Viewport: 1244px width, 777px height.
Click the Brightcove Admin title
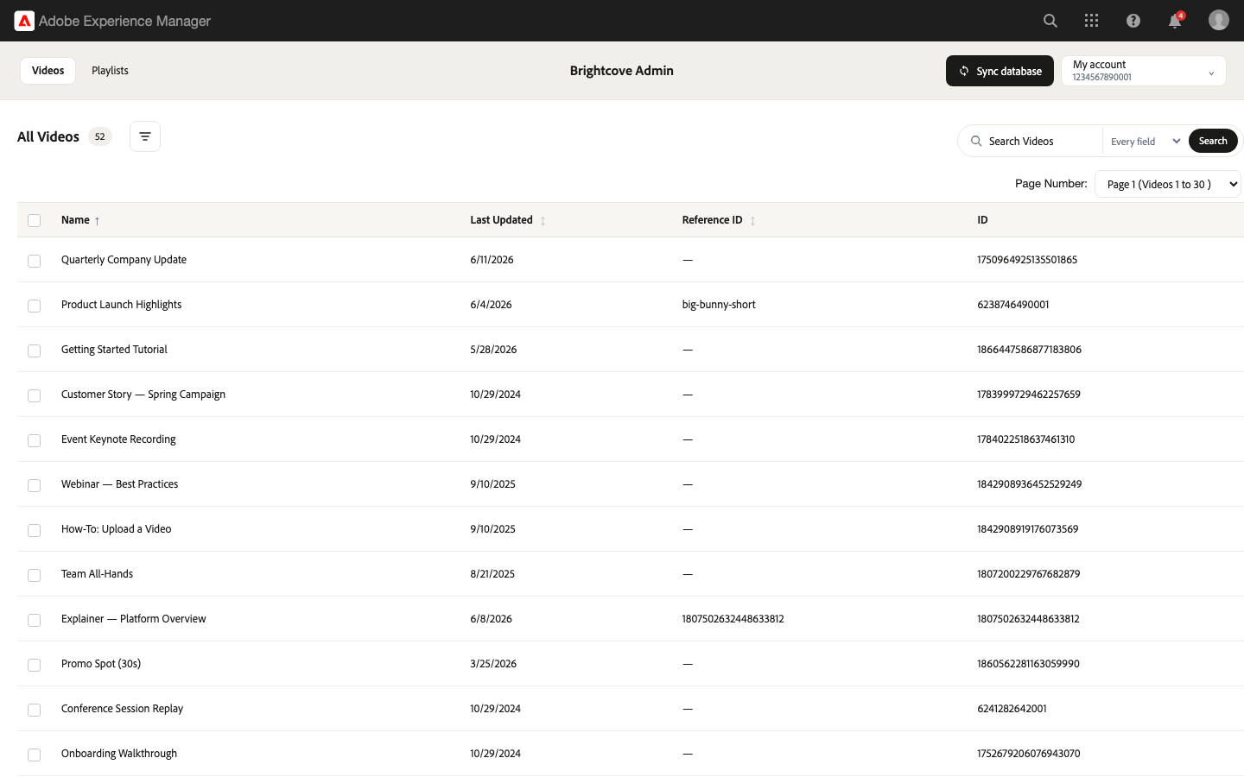(x=622, y=71)
